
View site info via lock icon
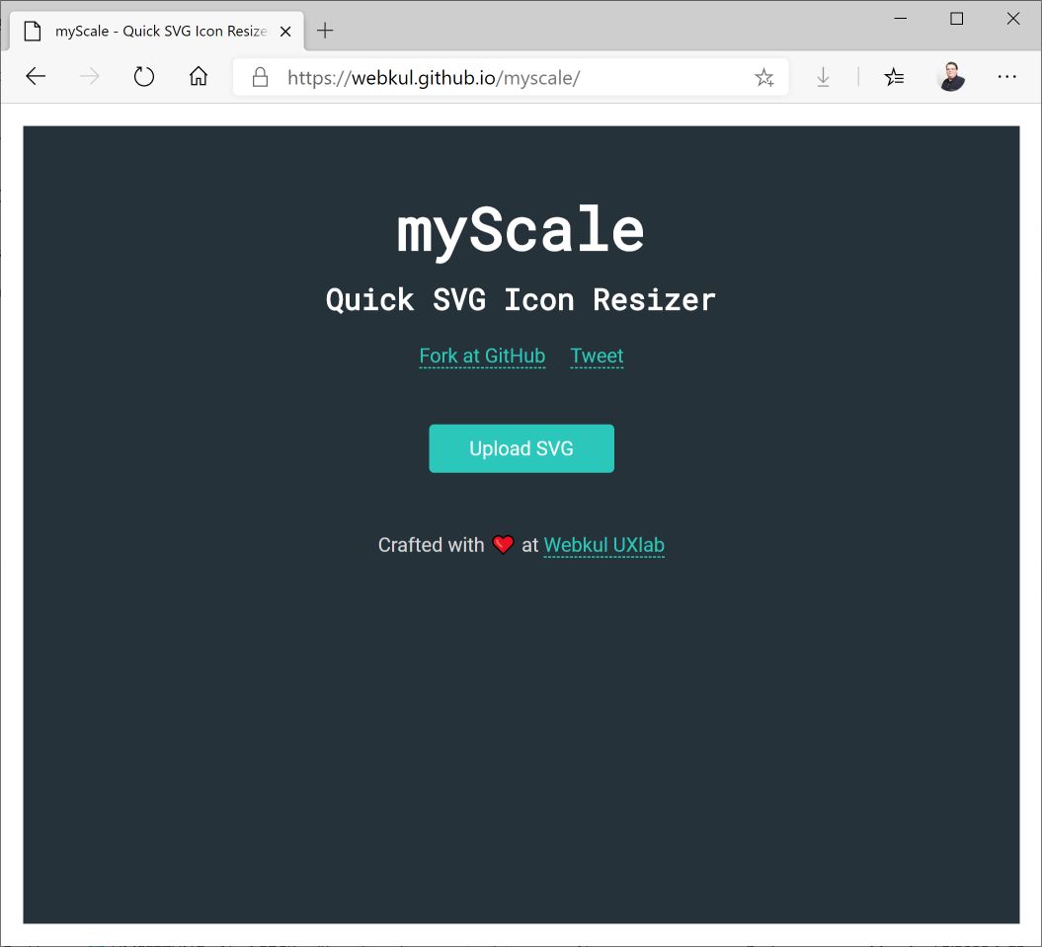pos(261,77)
